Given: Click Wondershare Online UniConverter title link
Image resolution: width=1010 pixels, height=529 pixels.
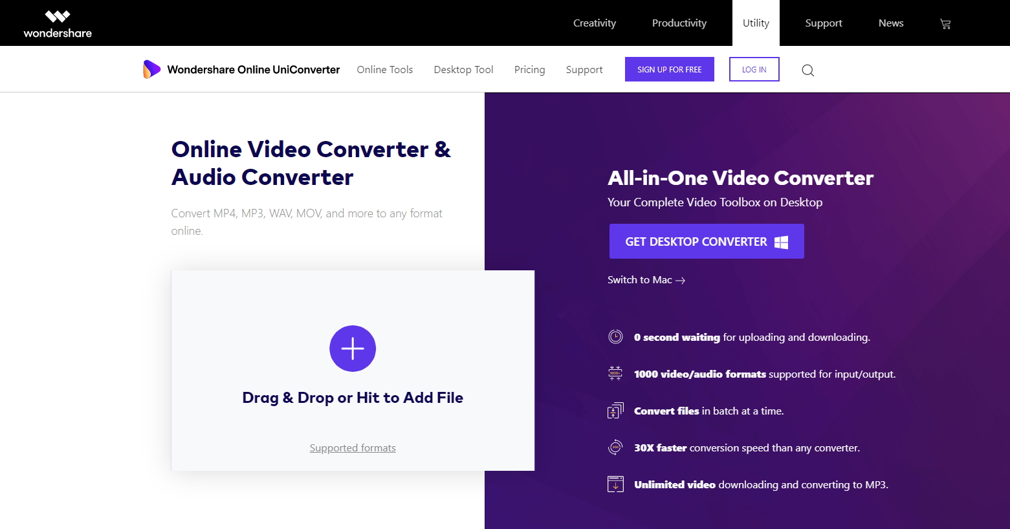Looking at the screenshot, I should coord(254,69).
